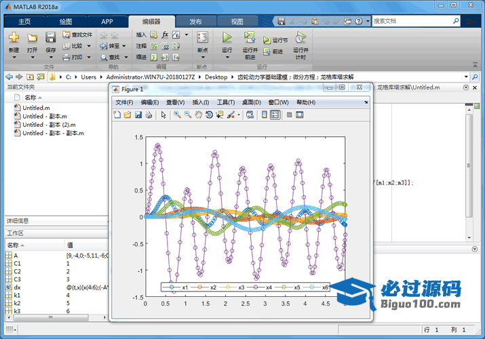Image resolution: width=485 pixels, height=339 pixels.
Task: Open the Run button dropdown arrow
Action: [x=227, y=57]
